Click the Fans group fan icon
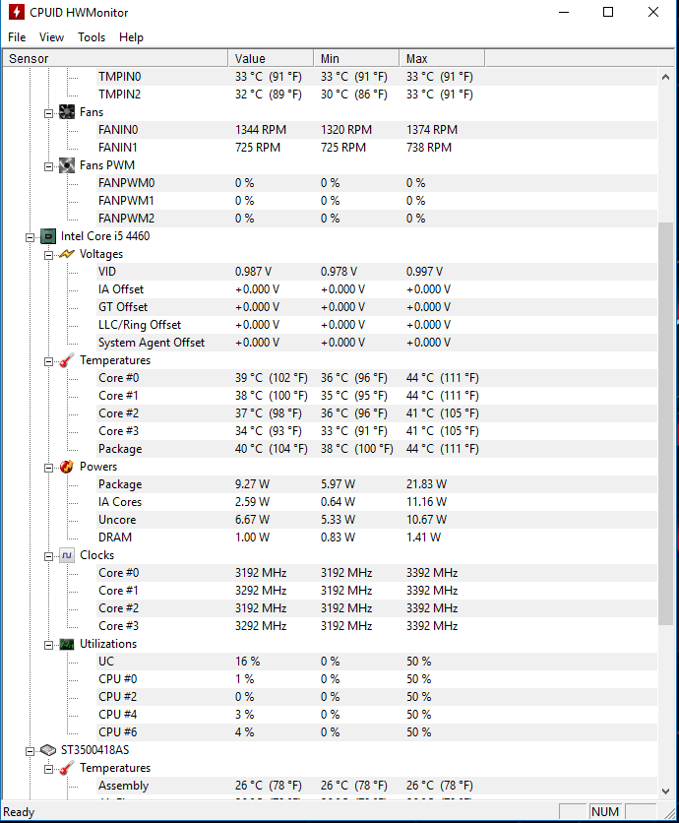 point(67,112)
